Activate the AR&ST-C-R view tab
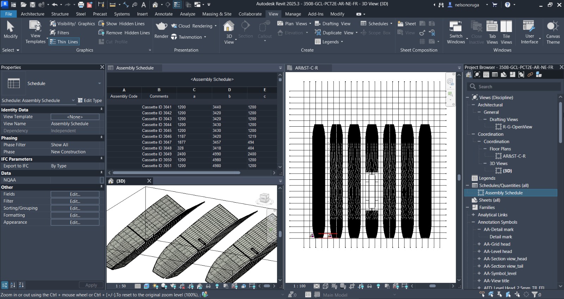Viewport: 564px width, 299px height. coord(306,68)
